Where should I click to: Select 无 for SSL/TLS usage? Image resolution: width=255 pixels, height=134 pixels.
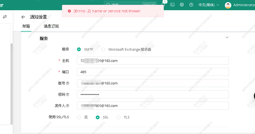pyautogui.click(x=79, y=117)
